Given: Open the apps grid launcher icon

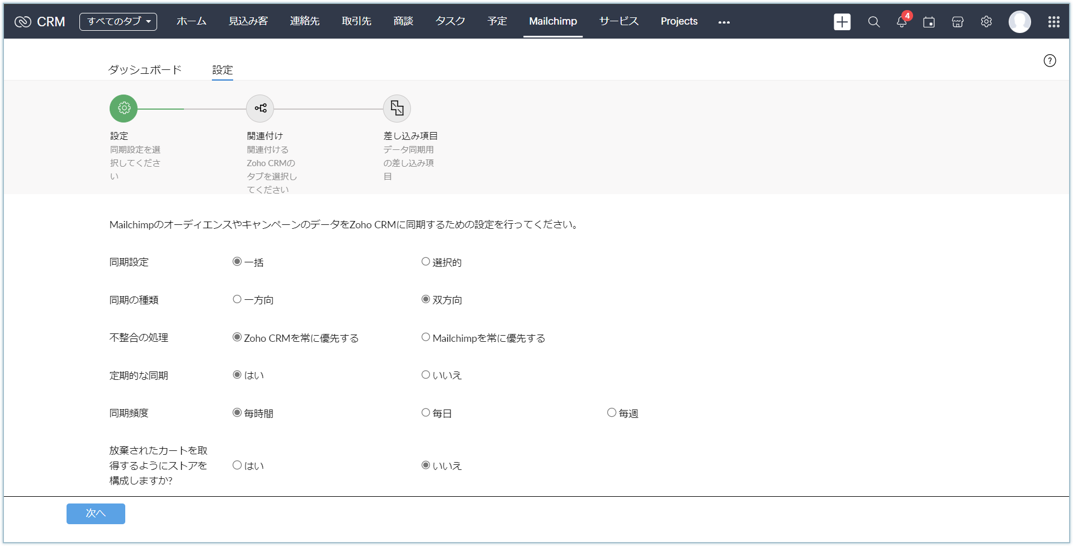Looking at the screenshot, I should point(1054,22).
